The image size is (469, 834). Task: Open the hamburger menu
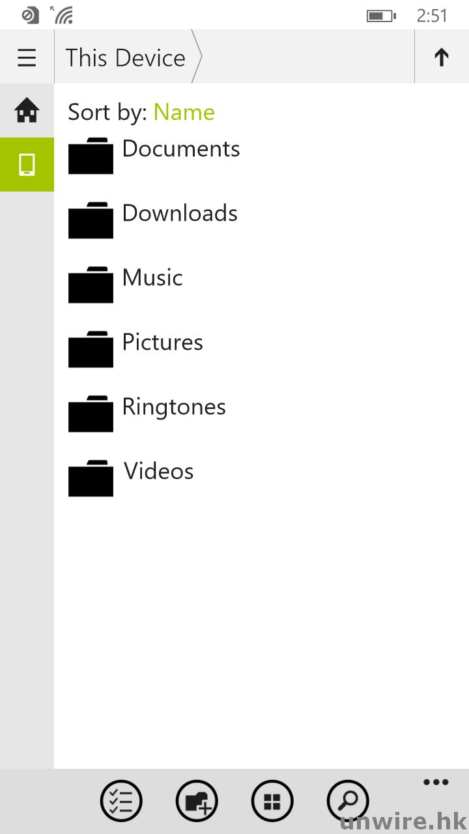coord(27,58)
